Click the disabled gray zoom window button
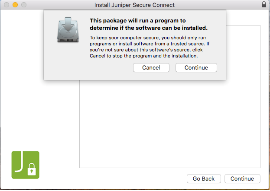 [23, 5]
